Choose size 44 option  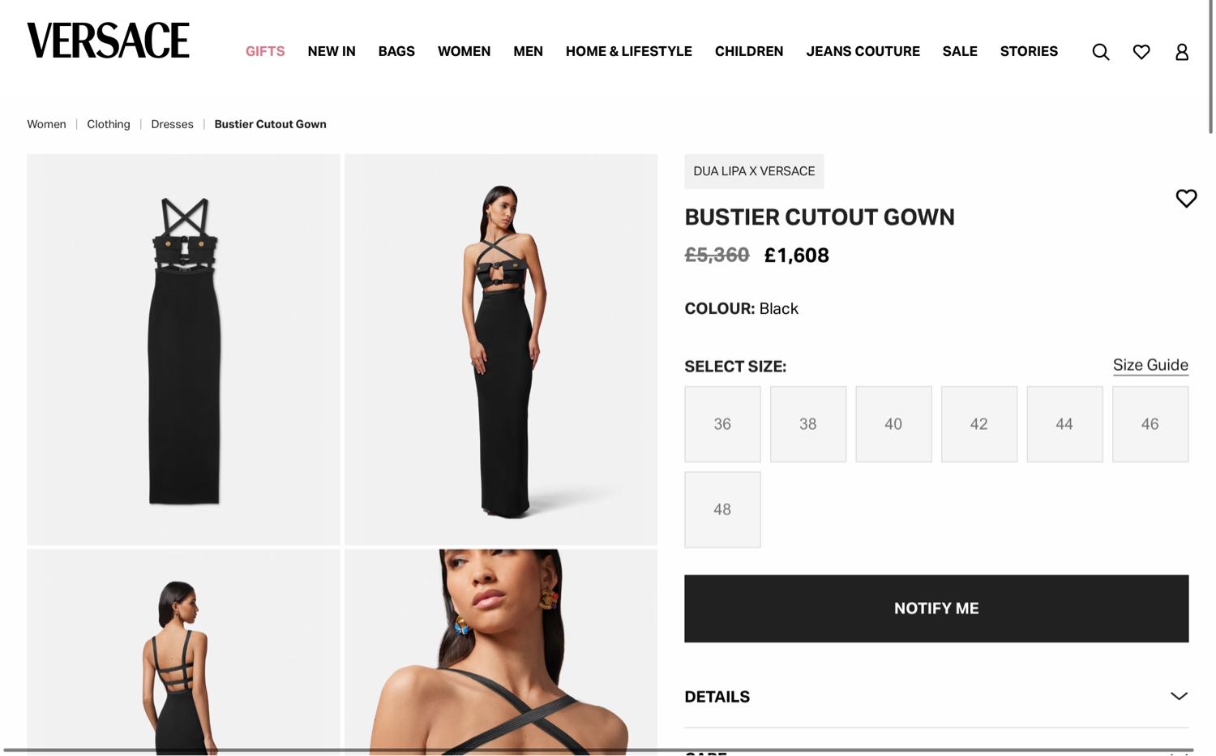[1064, 424]
